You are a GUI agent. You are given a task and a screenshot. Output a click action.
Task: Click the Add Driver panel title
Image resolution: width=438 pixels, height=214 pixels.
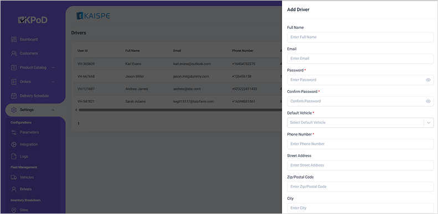click(x=298, y=10)
